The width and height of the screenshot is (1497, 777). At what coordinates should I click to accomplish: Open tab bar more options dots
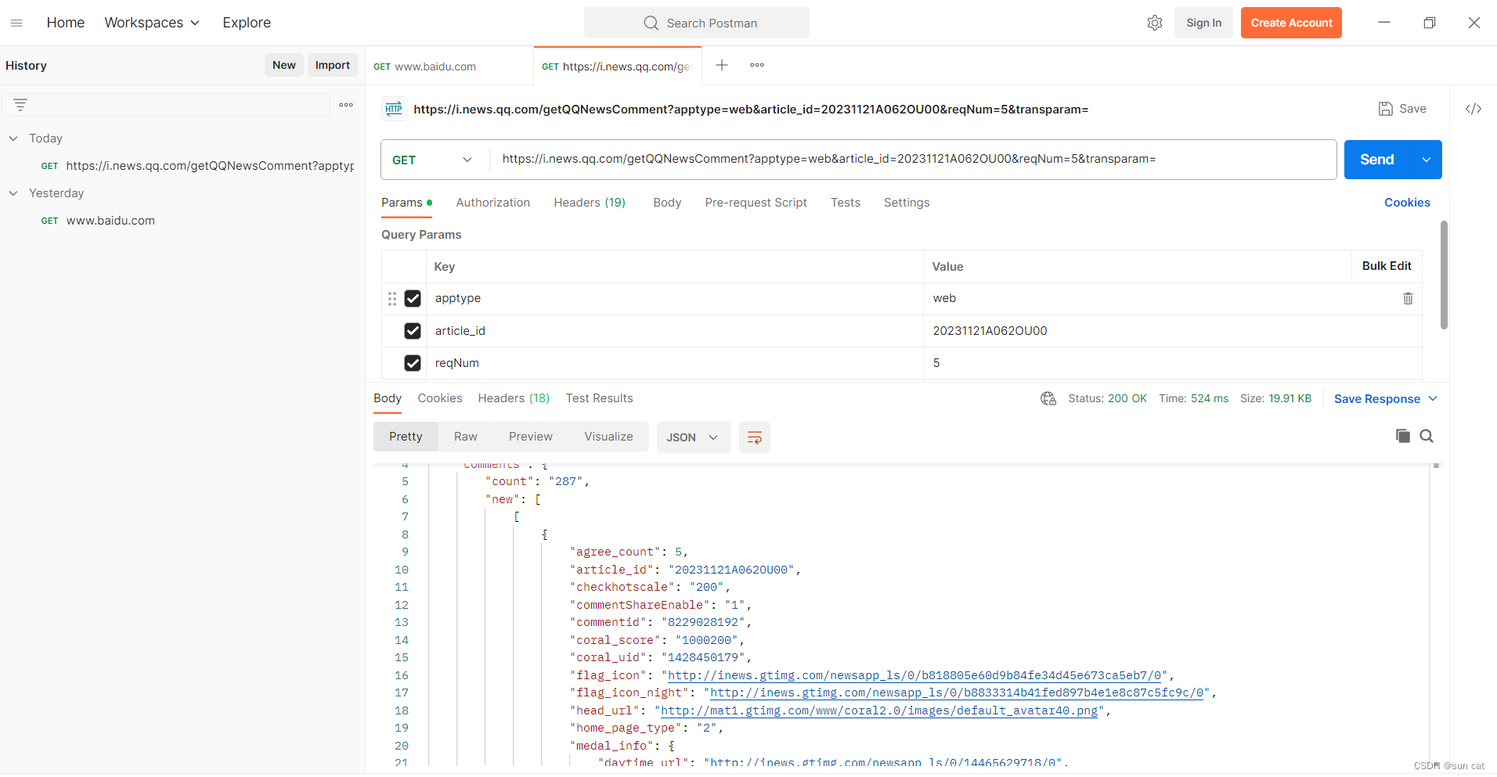click(757, 65)
